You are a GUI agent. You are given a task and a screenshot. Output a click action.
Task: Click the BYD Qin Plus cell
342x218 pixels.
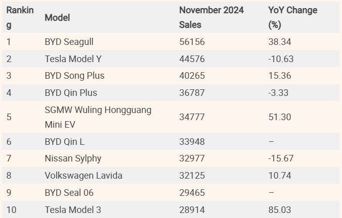(x=71, y=93)
